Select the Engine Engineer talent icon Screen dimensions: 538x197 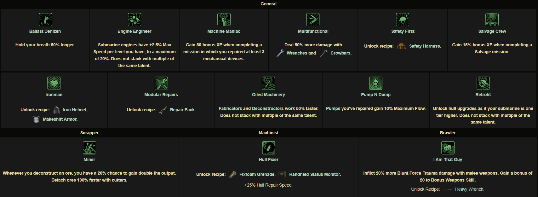click(134, 20)
